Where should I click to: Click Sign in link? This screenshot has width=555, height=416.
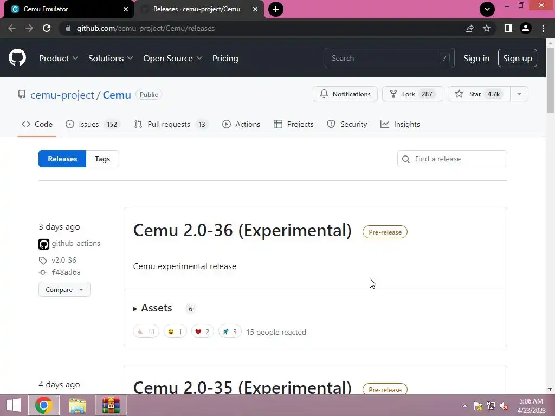[476, 58]
